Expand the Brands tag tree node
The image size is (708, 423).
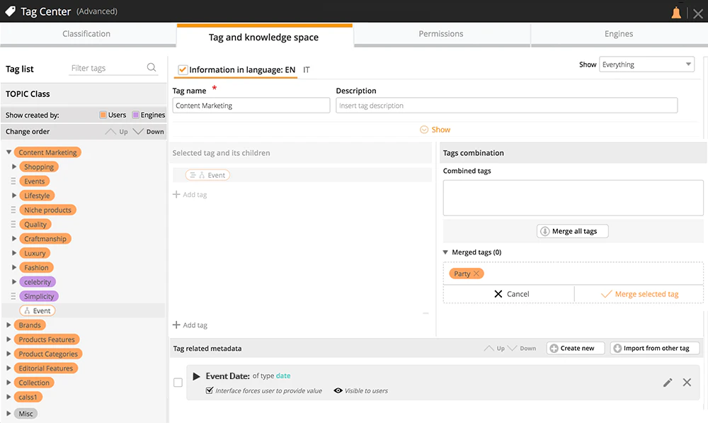pyautogui.click(x=8, y=325)
